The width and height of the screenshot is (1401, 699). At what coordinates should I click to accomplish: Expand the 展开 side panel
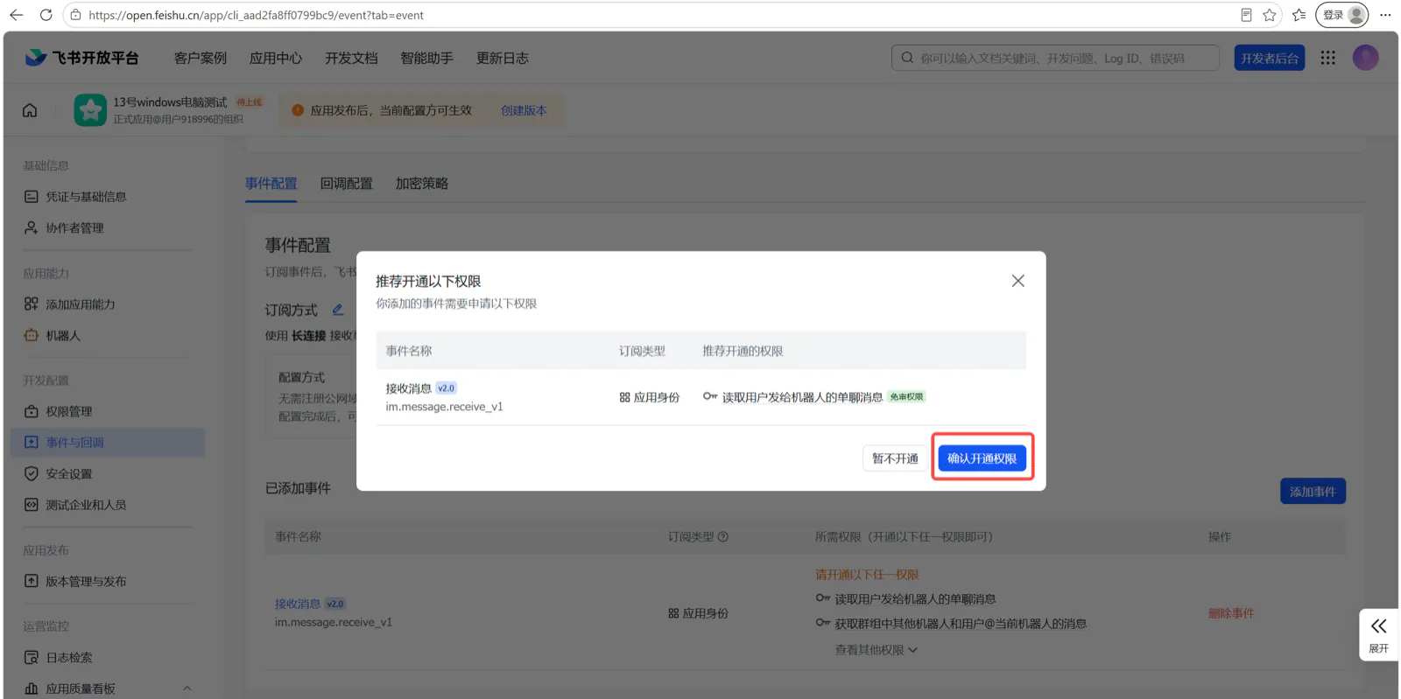point(1378,634)
